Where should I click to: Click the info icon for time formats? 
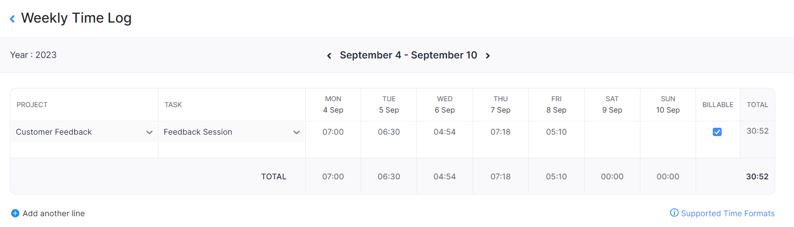[x=674, y=213]
